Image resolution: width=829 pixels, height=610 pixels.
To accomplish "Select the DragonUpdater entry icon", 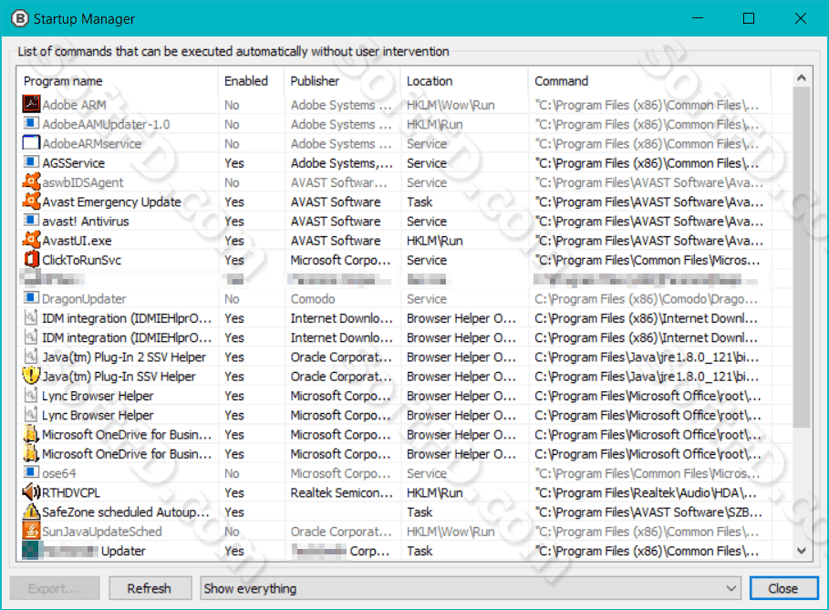I will [31, 298].
